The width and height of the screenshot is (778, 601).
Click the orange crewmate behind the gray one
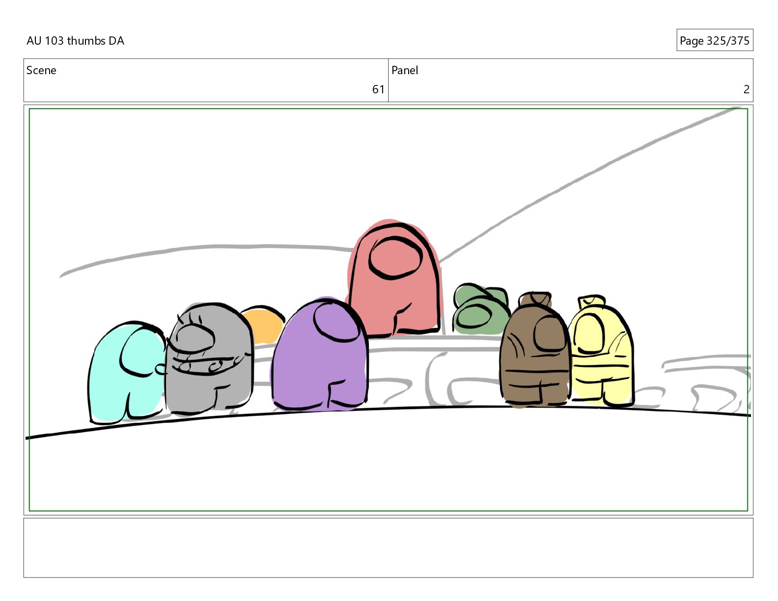(x=264, y=324)
